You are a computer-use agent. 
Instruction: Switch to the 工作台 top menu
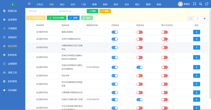40,5
